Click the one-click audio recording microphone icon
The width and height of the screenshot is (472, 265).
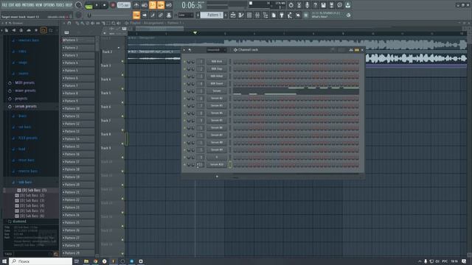307,5
